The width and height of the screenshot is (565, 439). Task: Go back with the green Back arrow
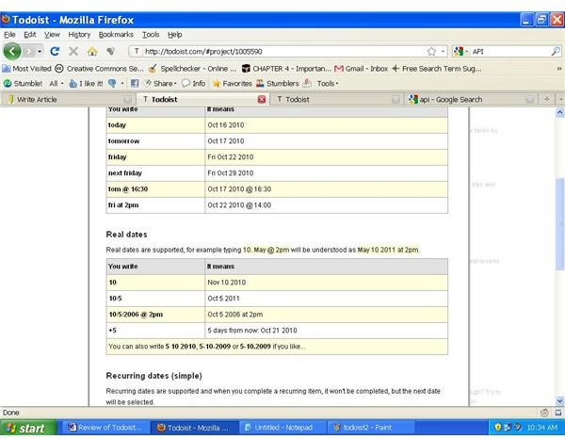12,52
